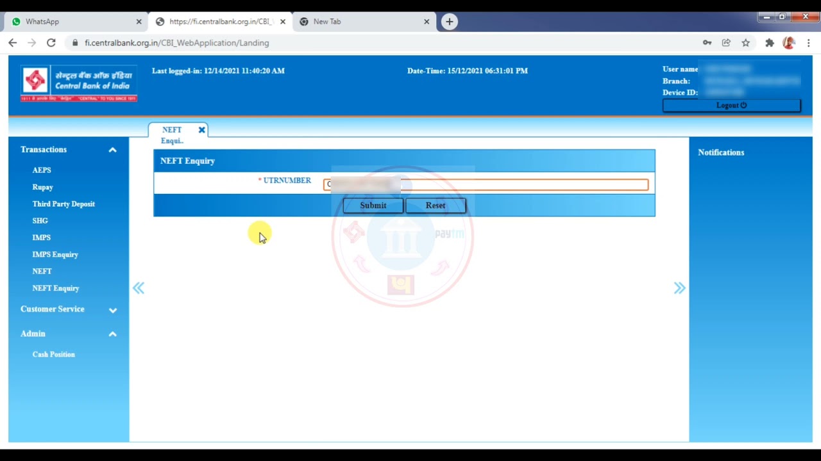Open NEFT Enquiry in the sidebar
821x461 pixels.
coord(56,289)
